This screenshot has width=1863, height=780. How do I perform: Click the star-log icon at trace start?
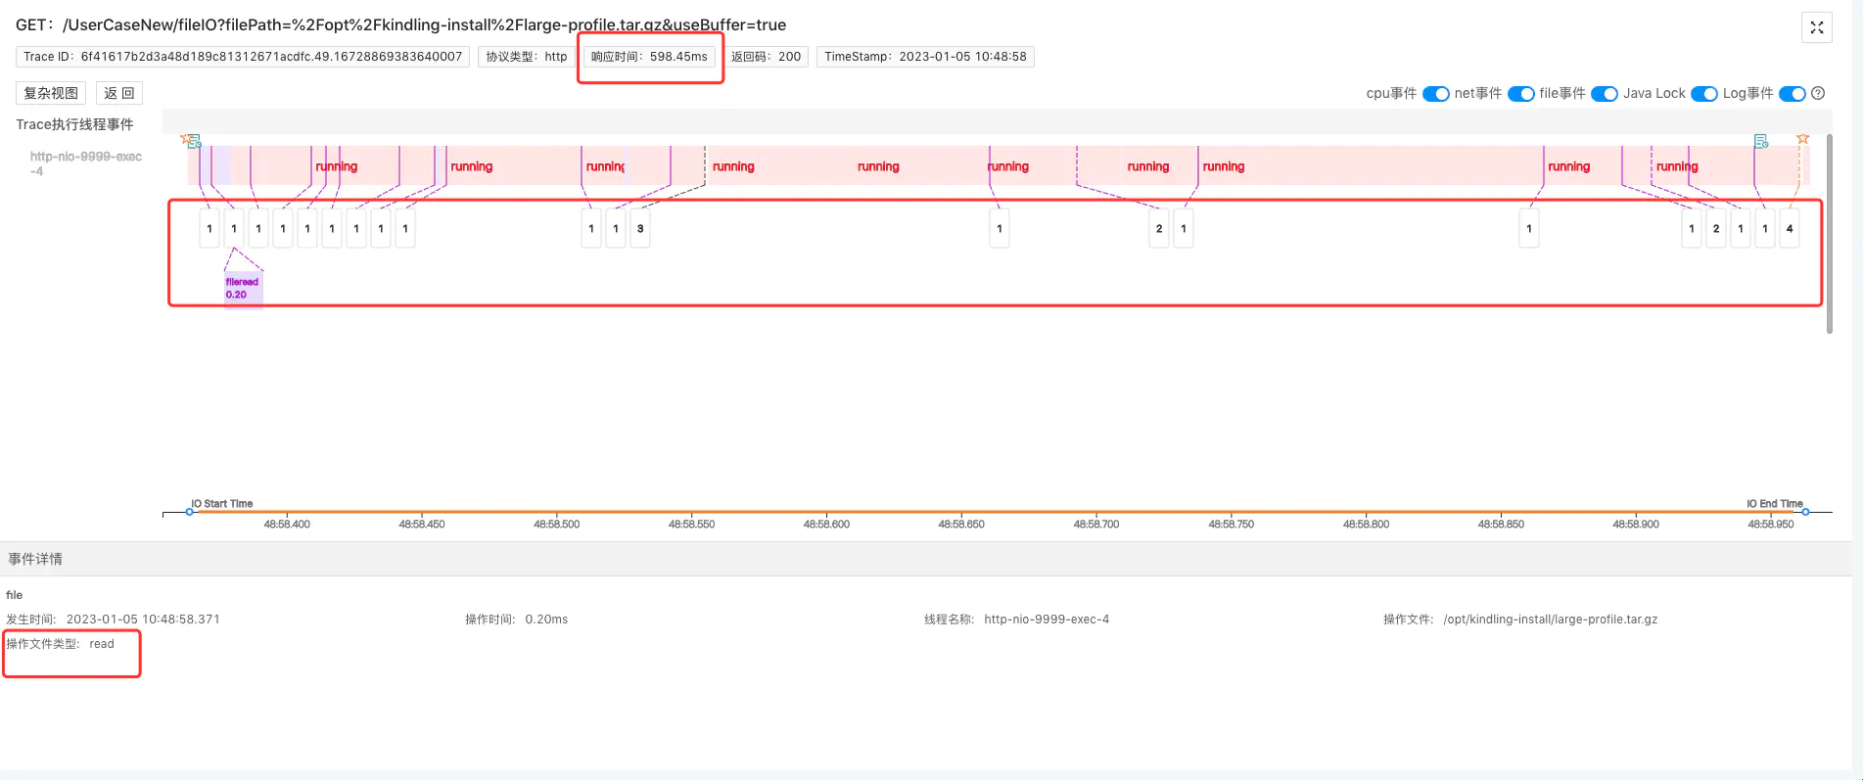(191, 141)
